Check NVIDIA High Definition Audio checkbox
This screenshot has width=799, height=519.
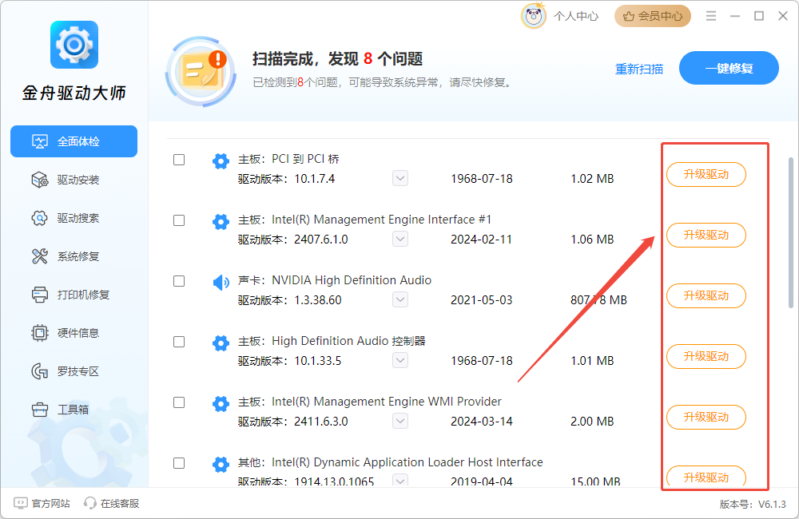click(x=179, y=280)
